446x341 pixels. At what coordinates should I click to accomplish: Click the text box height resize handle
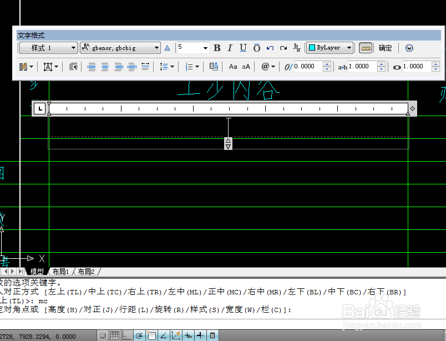coord(228,143)
